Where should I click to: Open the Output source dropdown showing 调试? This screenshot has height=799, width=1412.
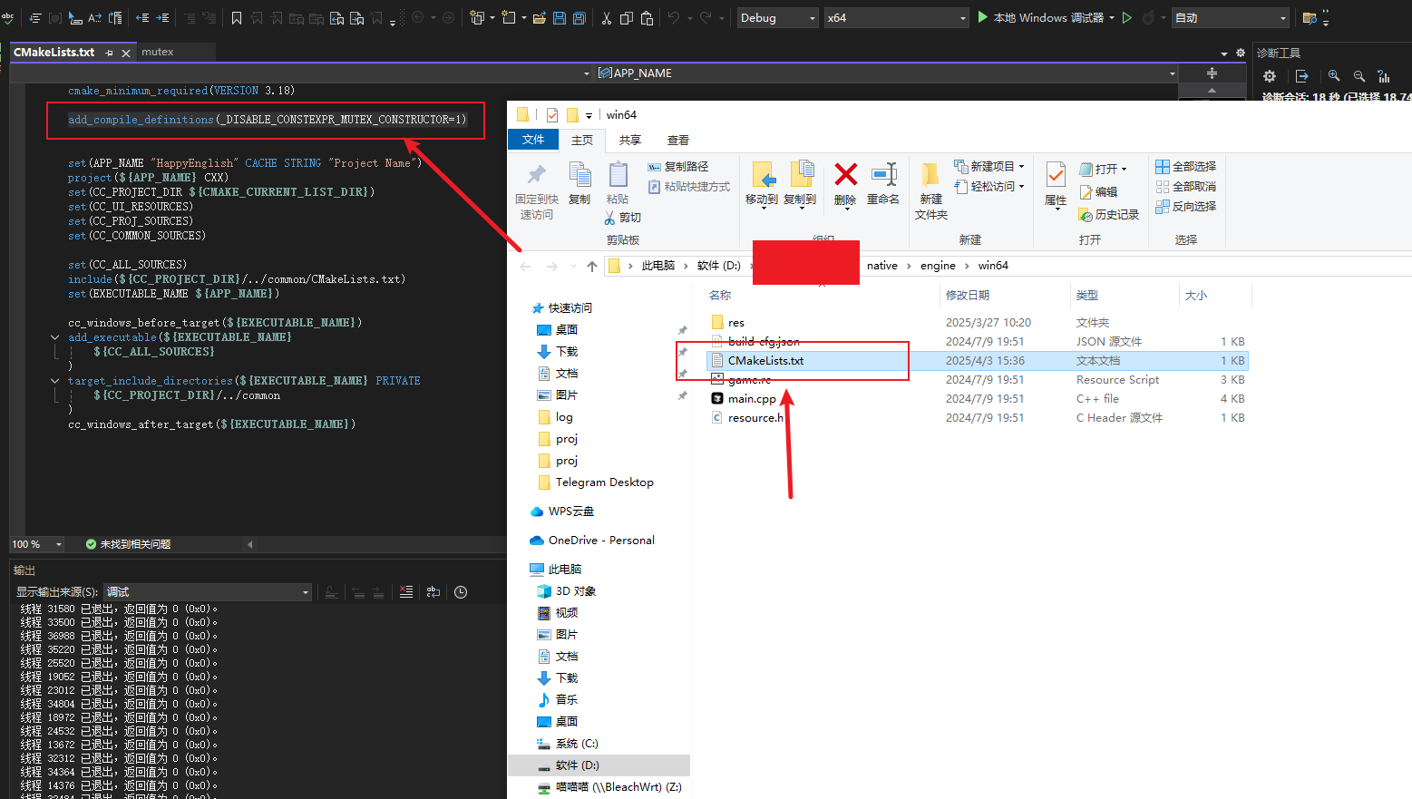click(208, 592)
